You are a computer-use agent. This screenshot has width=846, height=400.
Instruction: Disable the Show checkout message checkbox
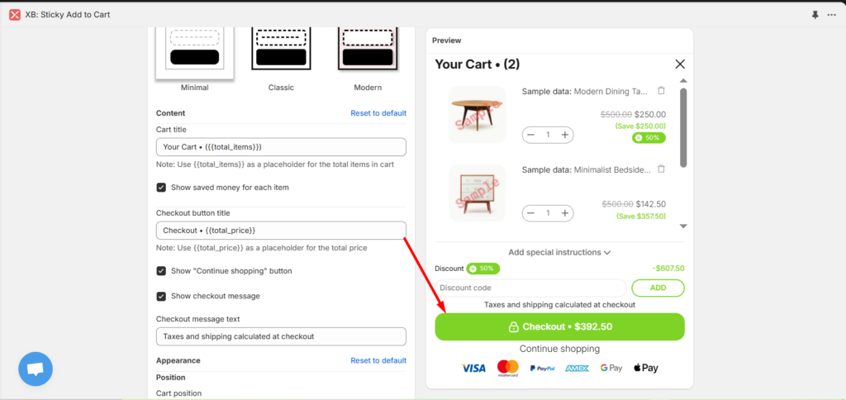point(162,296)
